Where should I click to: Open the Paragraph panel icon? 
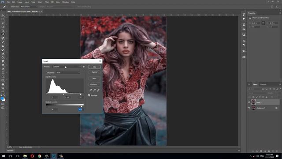244,45
